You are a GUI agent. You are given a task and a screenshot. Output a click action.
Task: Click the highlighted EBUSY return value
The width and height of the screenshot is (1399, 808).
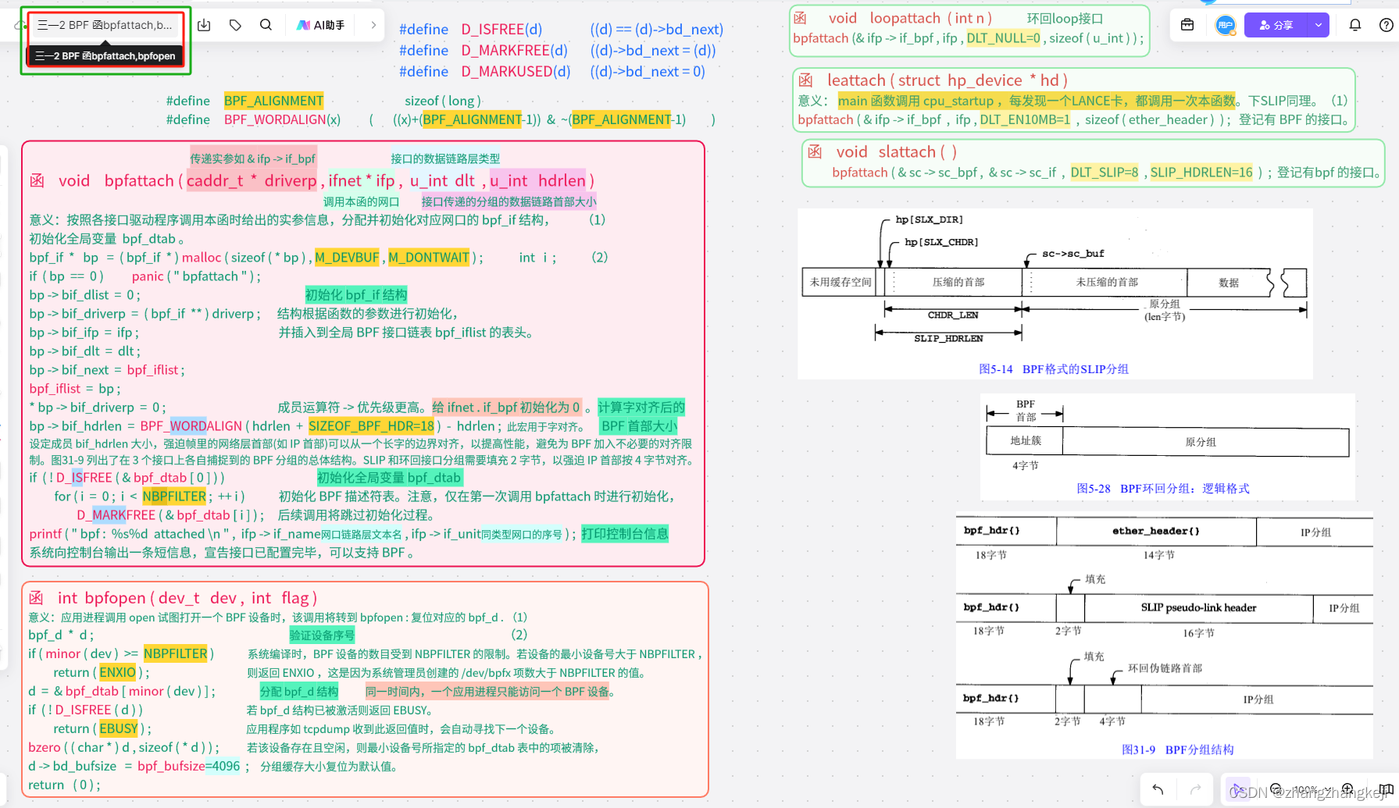[x=119, y=729]
